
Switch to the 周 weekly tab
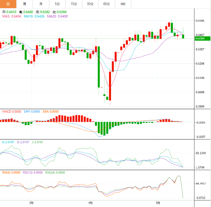(x=24, y=4)
